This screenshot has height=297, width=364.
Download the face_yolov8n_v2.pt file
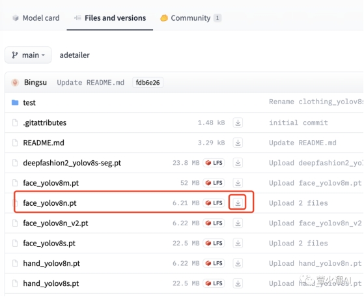(x=238, y=223)
